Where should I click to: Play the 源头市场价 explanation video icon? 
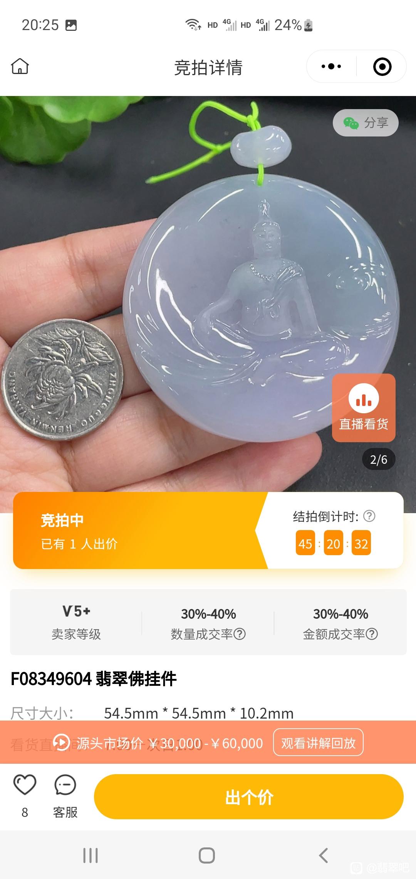point(61,742)
